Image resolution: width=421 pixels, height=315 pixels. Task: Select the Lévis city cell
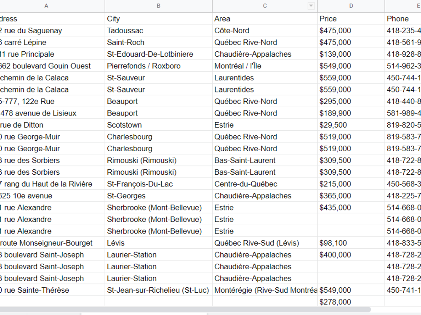(x=158, y=243)
